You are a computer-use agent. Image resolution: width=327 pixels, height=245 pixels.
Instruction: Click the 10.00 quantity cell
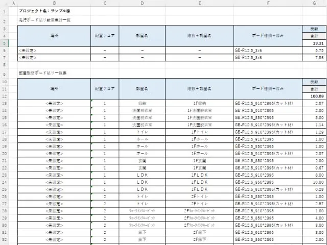[x=314, y=182]
